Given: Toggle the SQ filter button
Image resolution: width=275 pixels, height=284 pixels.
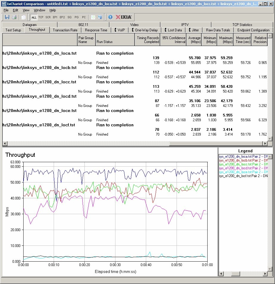Looking at the screenshot, I should [69, 17].
